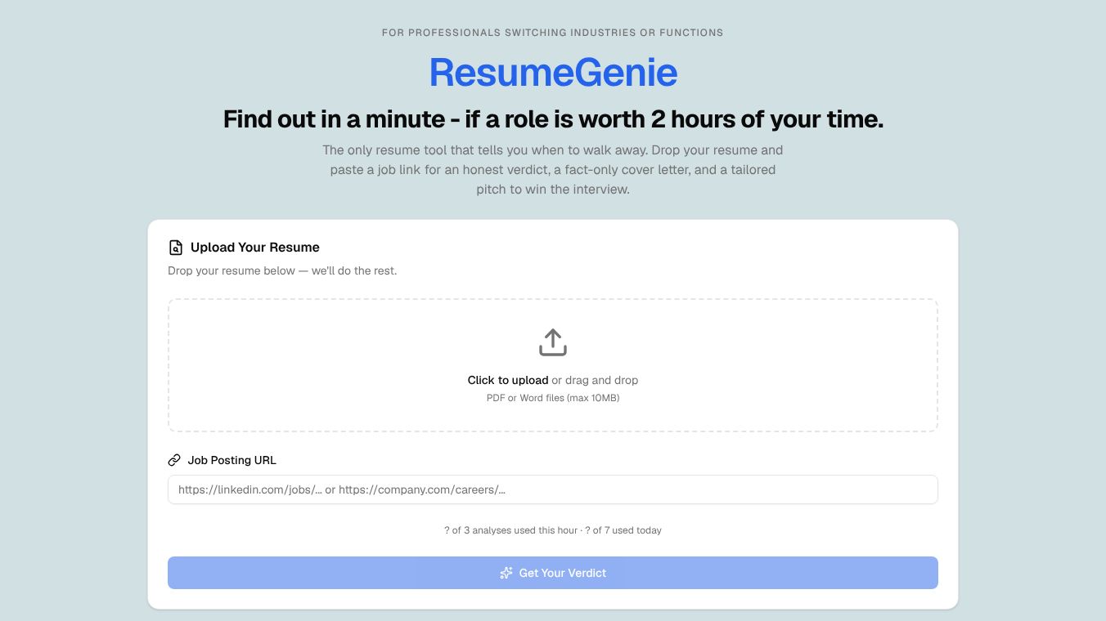This screenshot has width=1106, height=621.
Task: Click the dashed resume drop zone
Action: (x=553, y=365)
